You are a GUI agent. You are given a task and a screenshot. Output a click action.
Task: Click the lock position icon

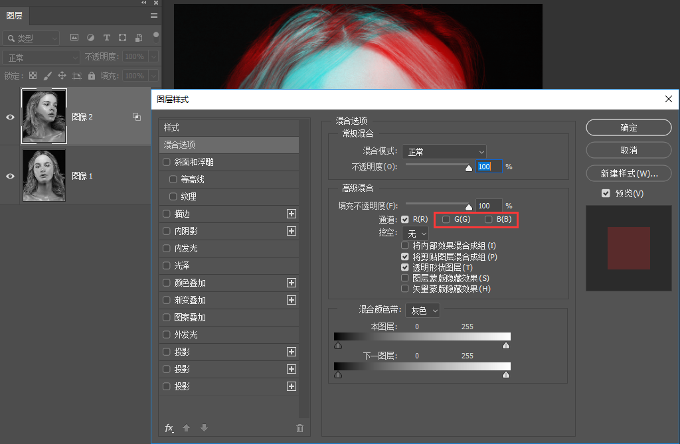62,76
